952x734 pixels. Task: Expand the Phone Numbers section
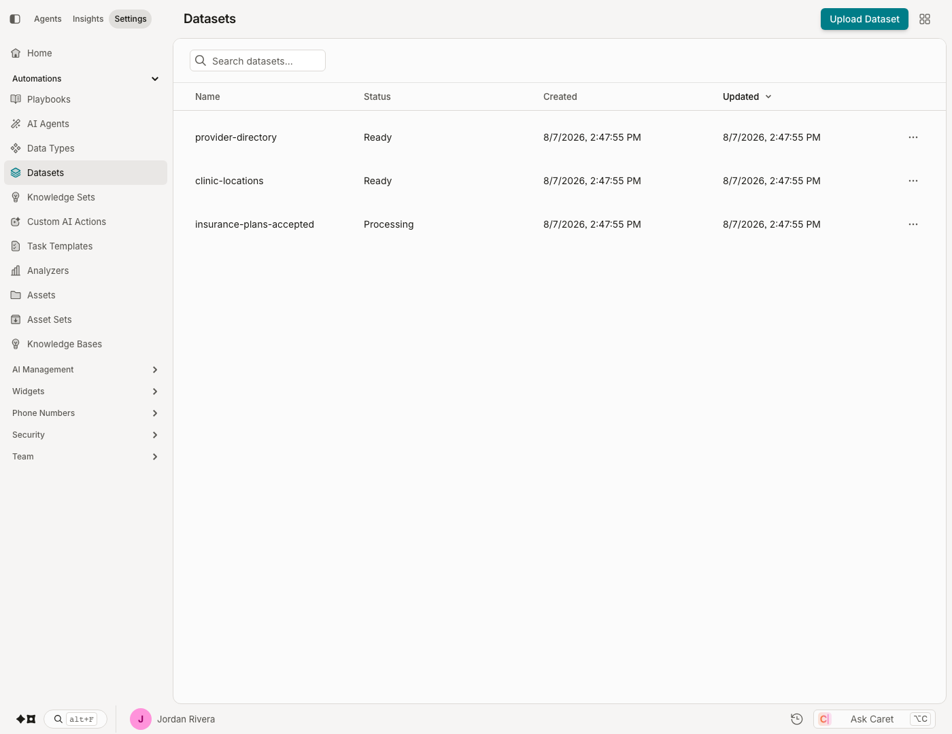coord(86,413)
